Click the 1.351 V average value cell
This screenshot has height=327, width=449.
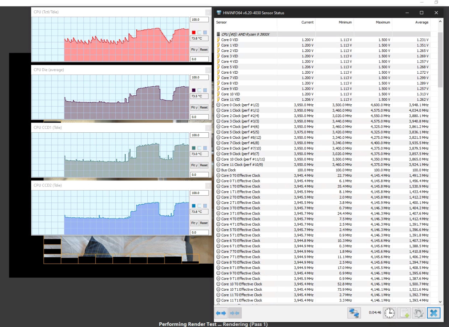point(423,45)
